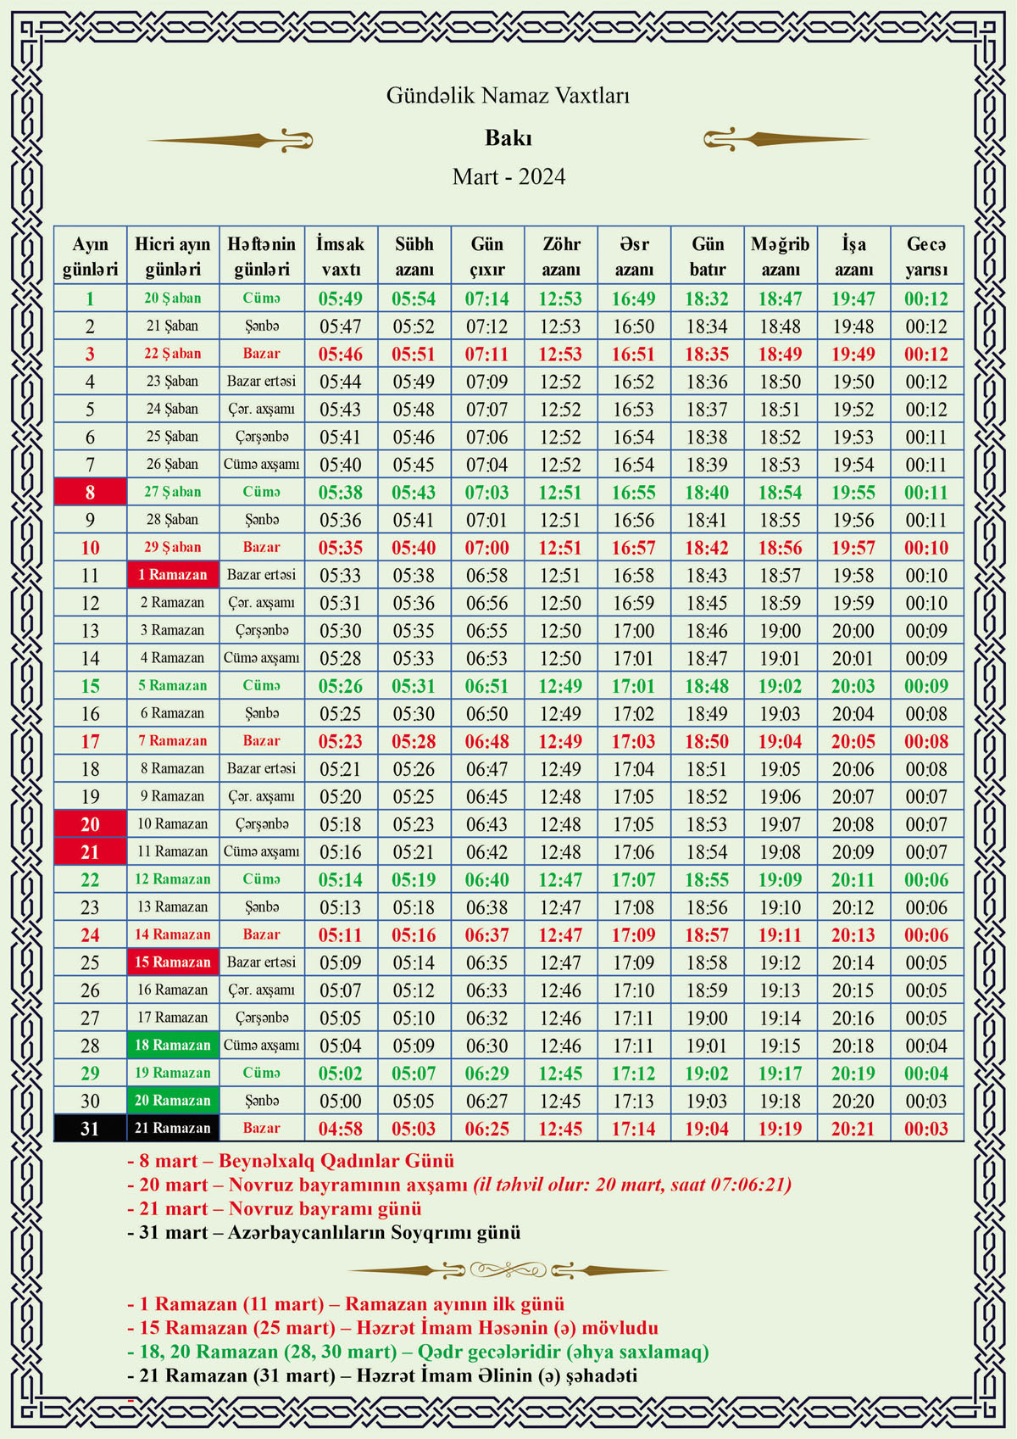Select the "Məğrib azanı" column header
1017x1439 pixels.
pos(780,256)
